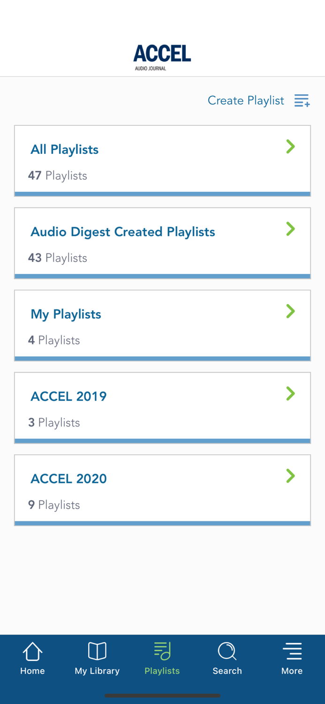Click the green arrow on All Playlists
The width and height of the screenshot is (325, 704).
(x=291, y=147)
